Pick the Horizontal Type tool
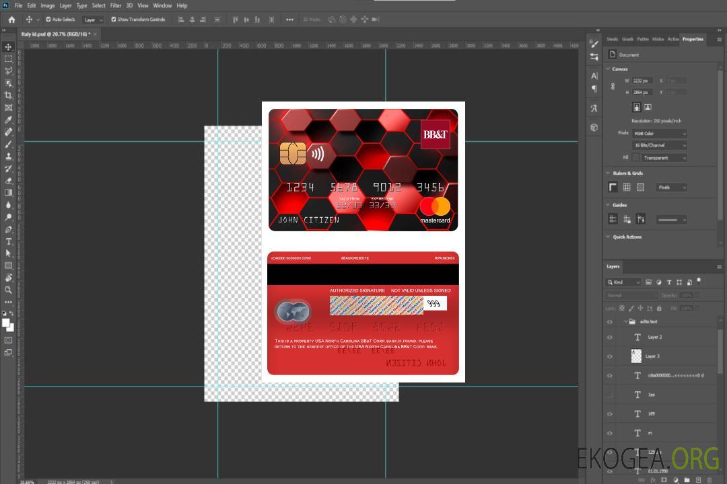The height and width of the screenshot is (484, 727). tap(8, 241)
